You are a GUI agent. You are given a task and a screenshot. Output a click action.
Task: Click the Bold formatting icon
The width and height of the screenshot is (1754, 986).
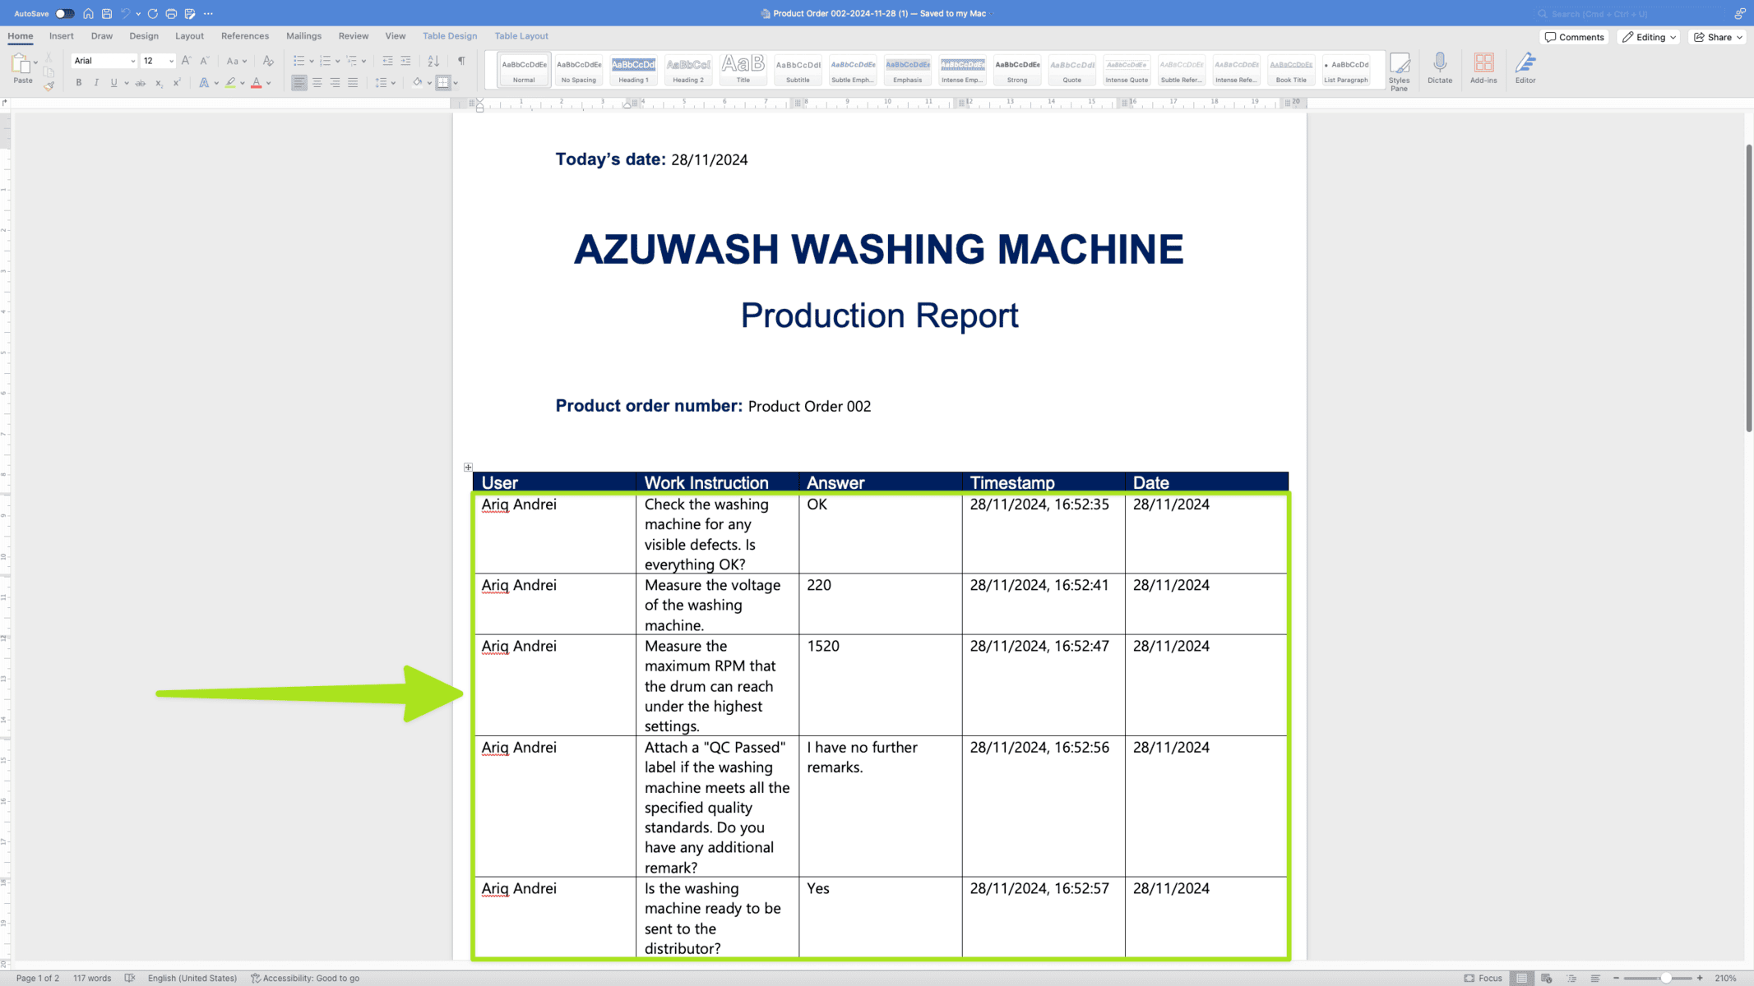78,83
